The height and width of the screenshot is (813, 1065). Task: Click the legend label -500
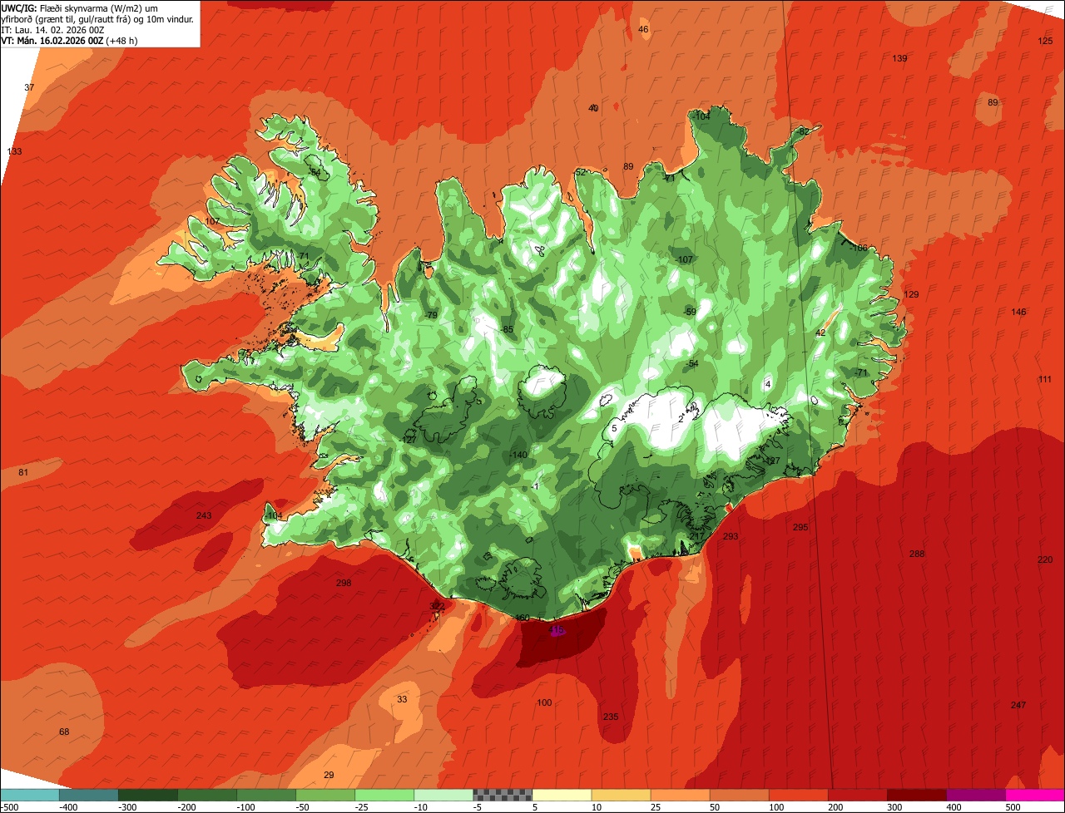(9, 807)
